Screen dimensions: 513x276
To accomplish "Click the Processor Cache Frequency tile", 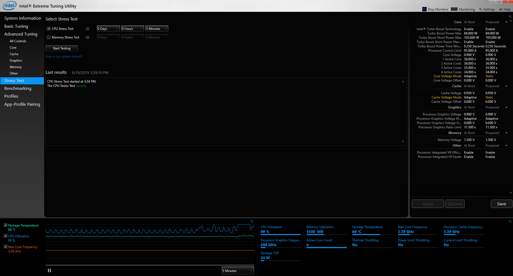I will point(463,230).
